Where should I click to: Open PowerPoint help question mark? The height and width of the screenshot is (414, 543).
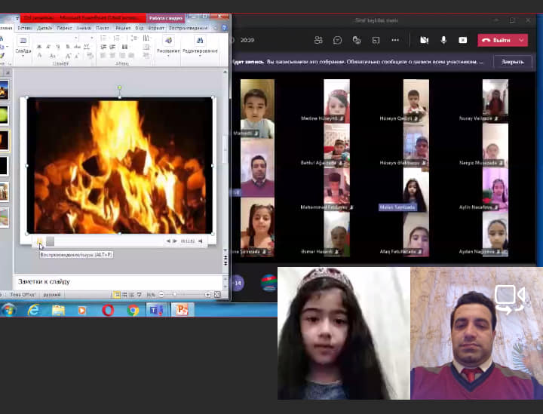(224, 28)
